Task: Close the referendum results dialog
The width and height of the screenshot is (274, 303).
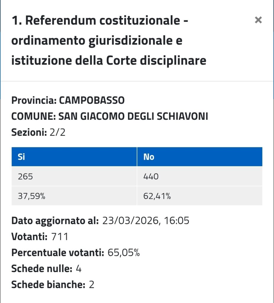Action: [x=258, y=20]
